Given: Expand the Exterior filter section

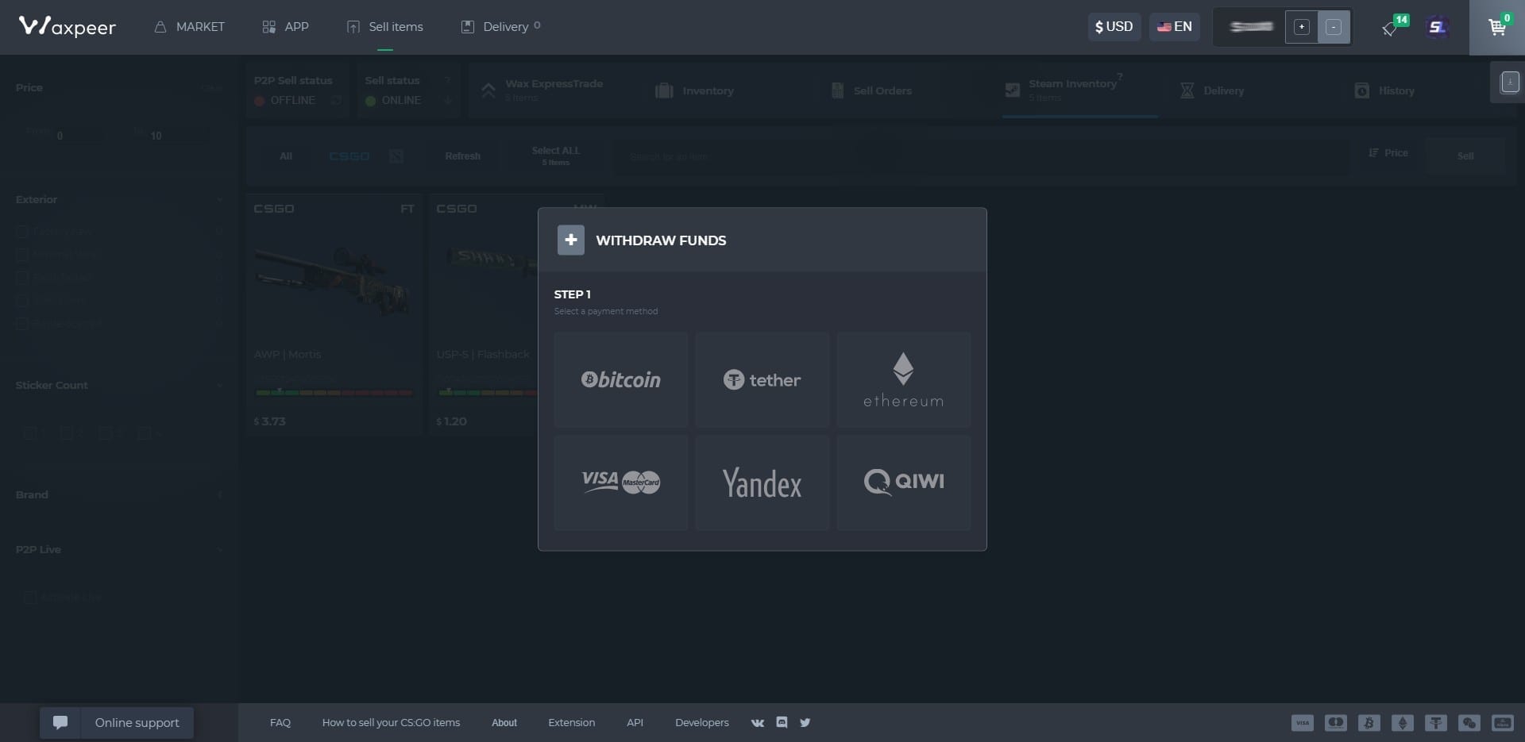Looking at the screenshot, I should click(x=119, y=199).
